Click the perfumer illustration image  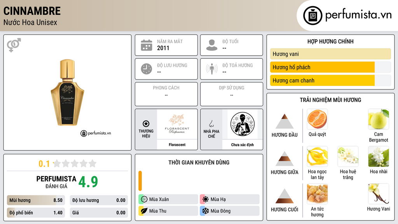[x=243, y=124]
